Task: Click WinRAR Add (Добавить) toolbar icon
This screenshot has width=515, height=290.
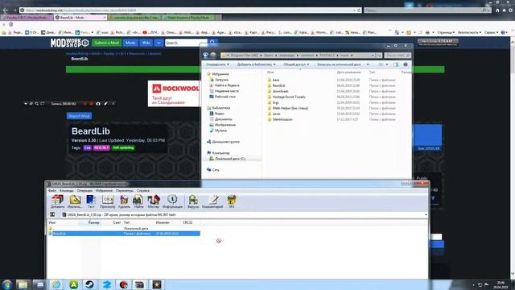Action: (x=57, y=201)
